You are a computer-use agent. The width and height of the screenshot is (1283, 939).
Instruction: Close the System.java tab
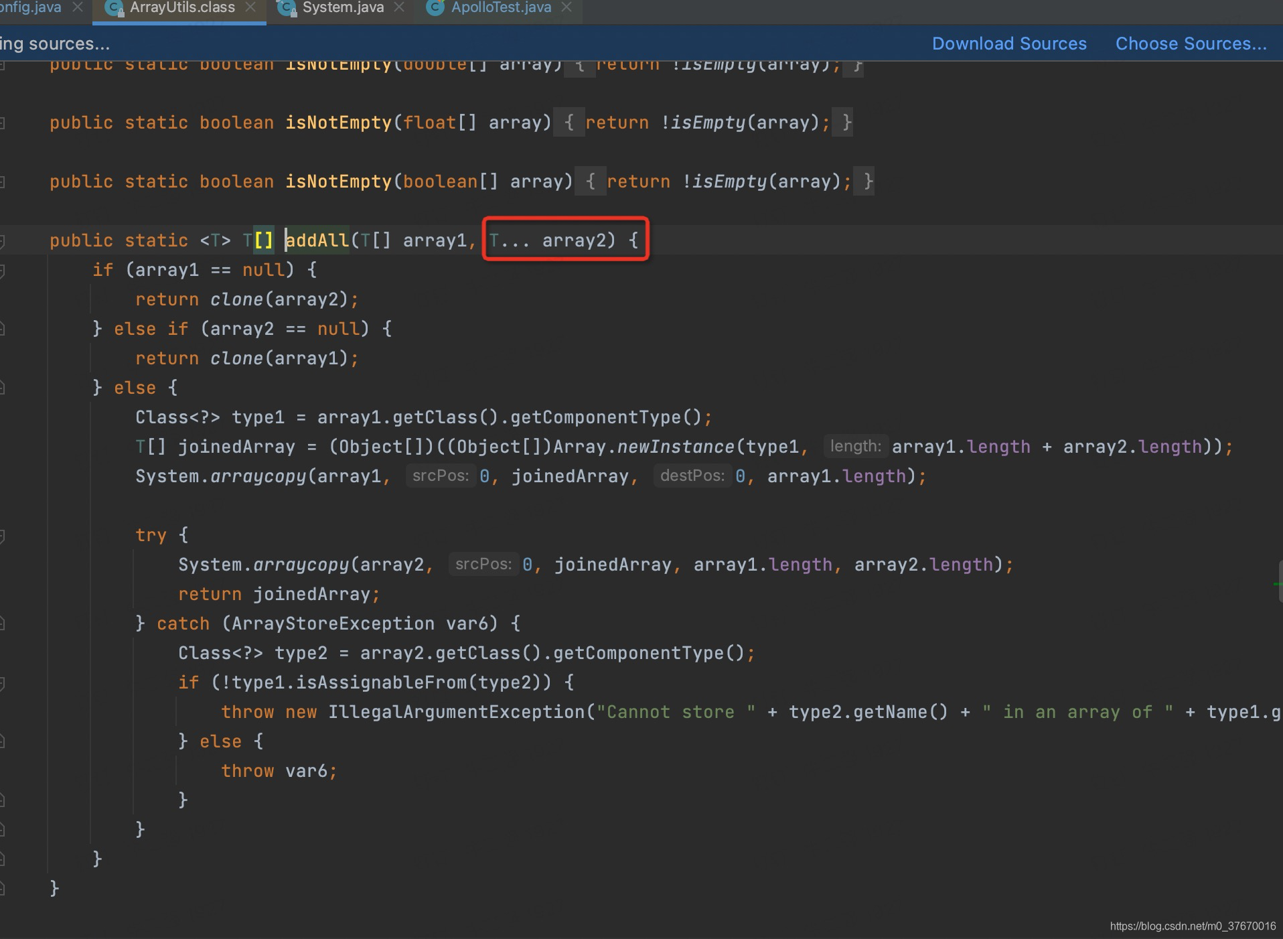[x=399, y=7]
